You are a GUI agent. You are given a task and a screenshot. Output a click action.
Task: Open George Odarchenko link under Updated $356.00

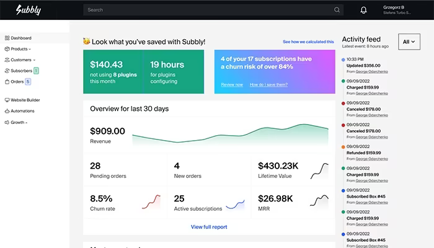pyautogui.click(x=372, y=72)
